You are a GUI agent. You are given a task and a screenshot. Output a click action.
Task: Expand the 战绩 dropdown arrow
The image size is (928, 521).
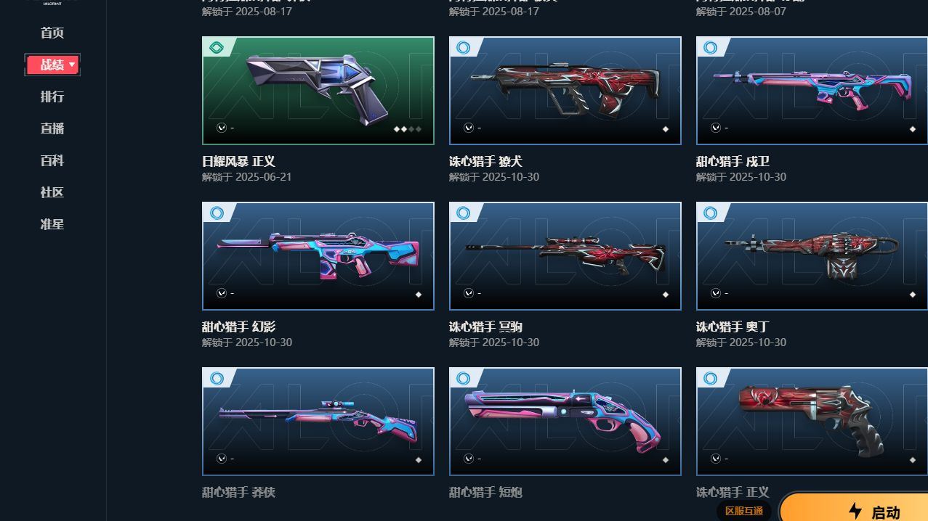[72, 65]
